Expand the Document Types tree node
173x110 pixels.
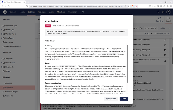[x=2, y=26]
